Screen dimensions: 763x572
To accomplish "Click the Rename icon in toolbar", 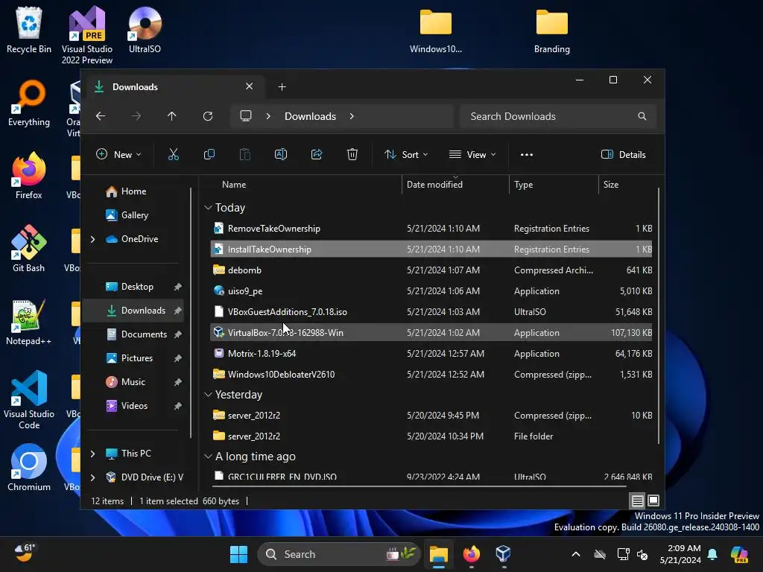I will 281,155.
